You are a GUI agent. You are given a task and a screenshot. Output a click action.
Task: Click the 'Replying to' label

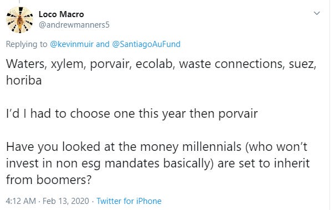[27, 44]
